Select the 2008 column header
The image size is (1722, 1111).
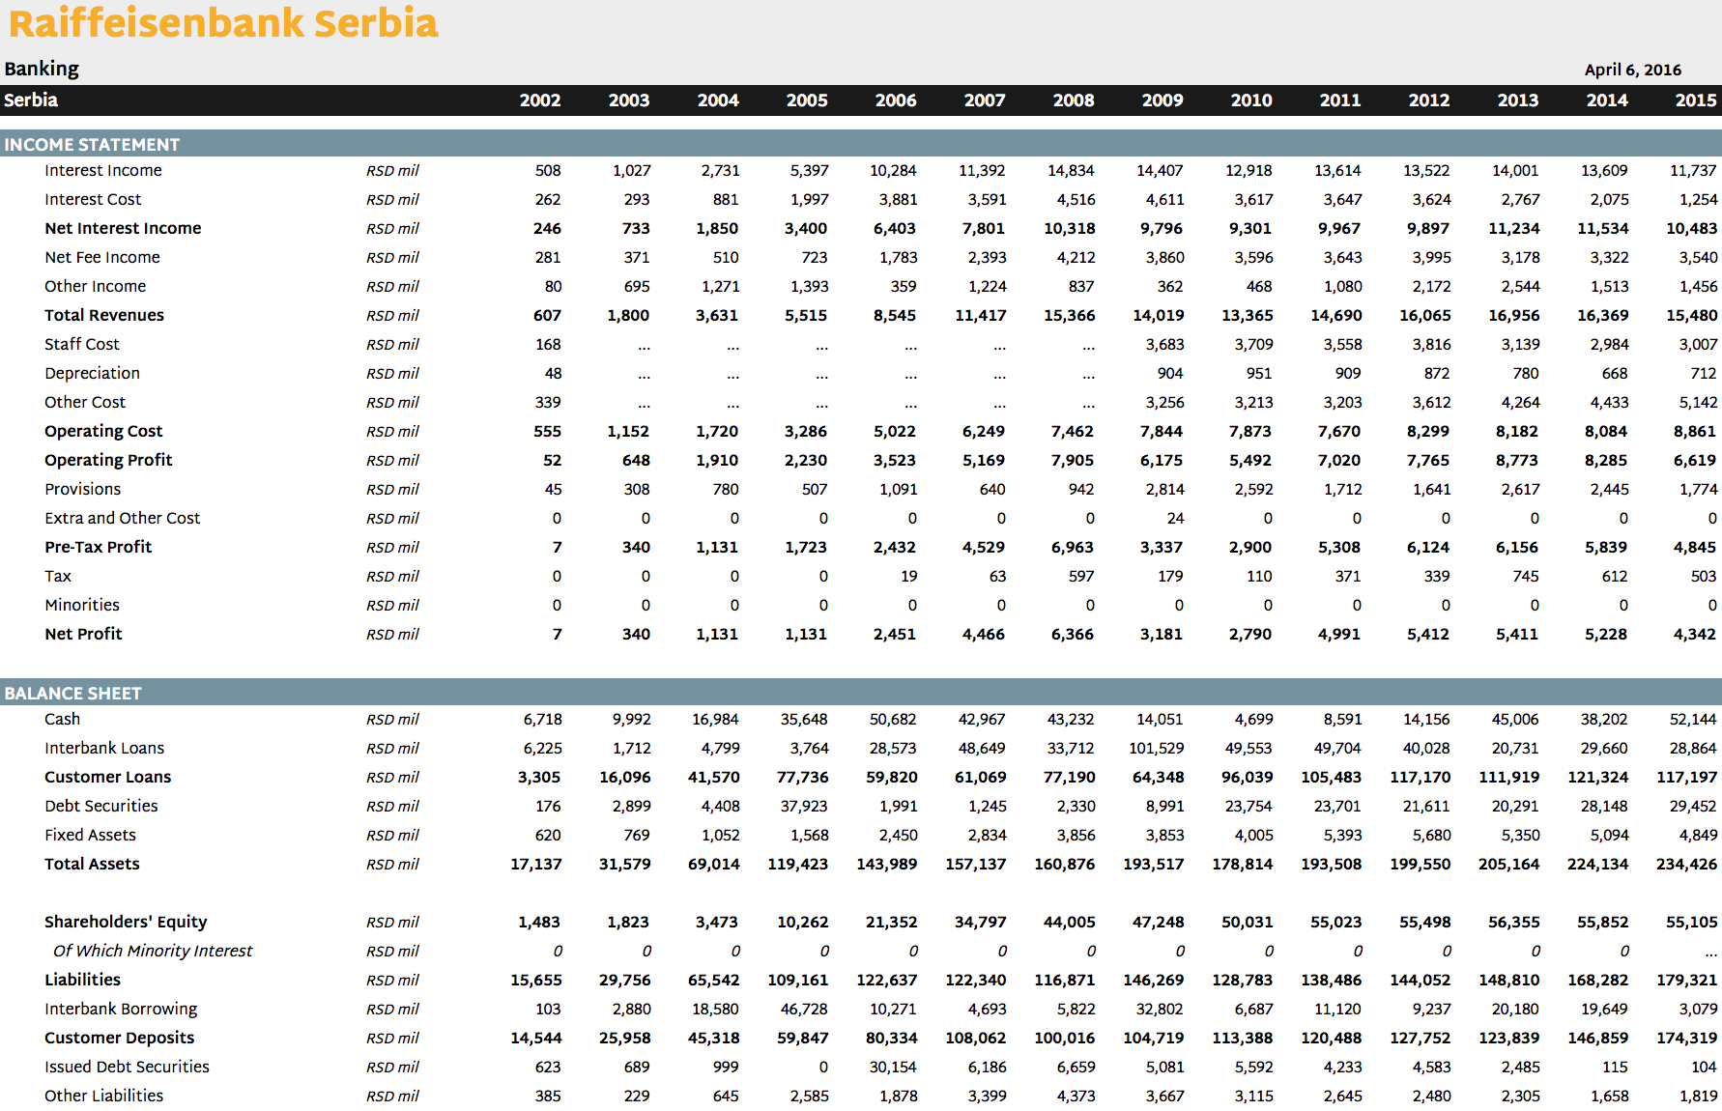[x=1074, y=100]
